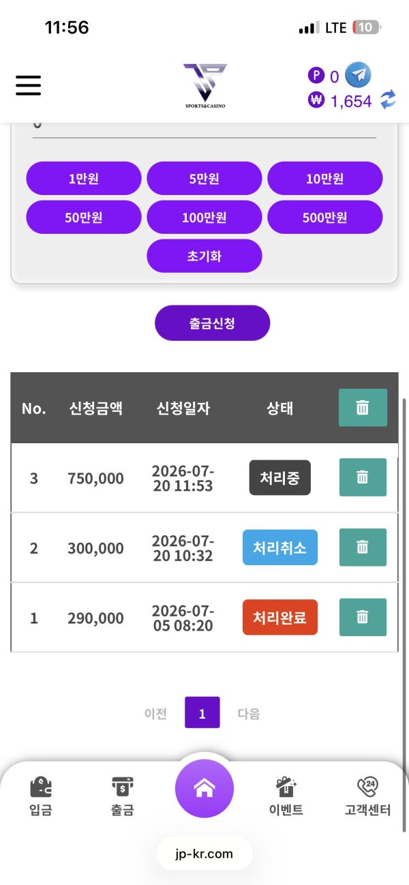Add 100만원 to the amount

click(204, 217)
